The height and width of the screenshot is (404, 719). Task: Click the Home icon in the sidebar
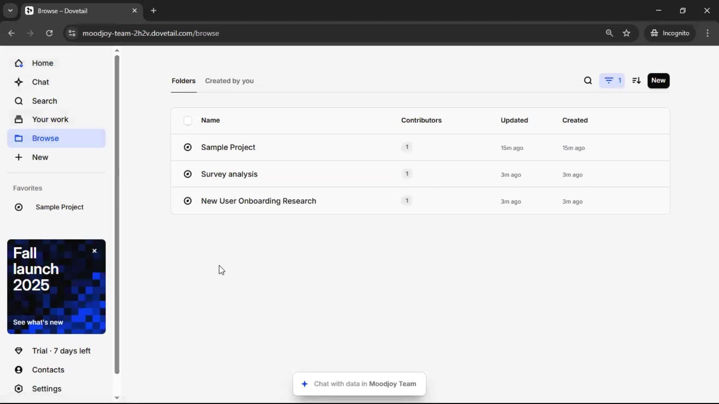19,63
